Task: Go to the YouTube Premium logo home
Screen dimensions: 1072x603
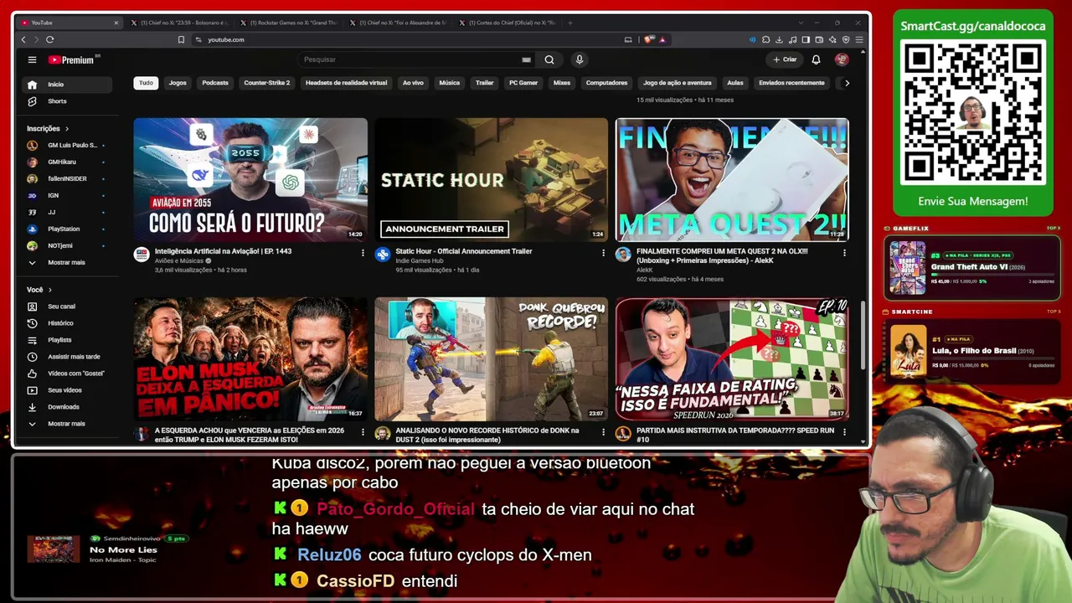Action: [x=73, y=59]
